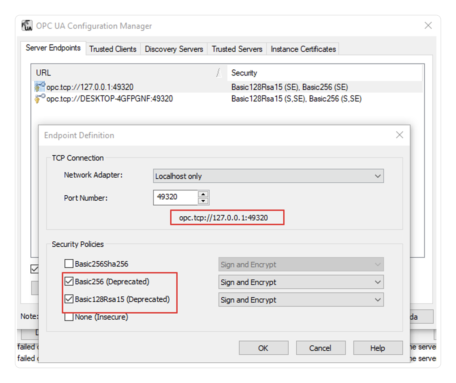The image size is (456, 383).
Task: Open the Instance Certificates tab
Action: (x=303, y=49)
